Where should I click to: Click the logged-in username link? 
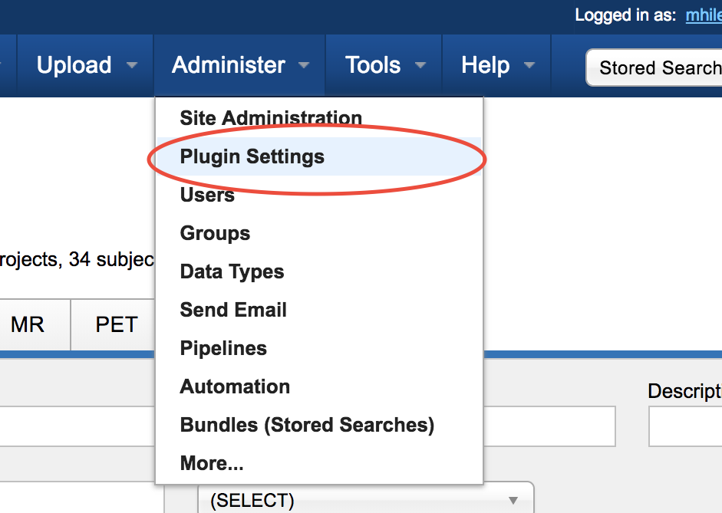[703, 15]
